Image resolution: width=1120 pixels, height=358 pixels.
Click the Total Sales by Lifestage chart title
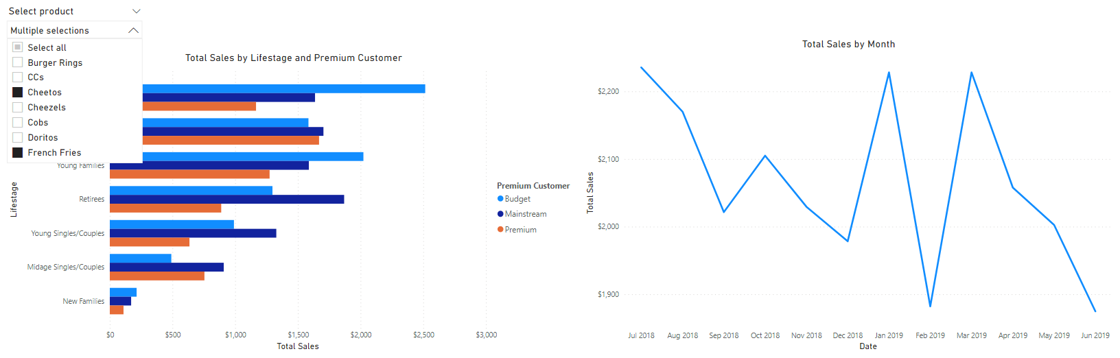(293, 58)
